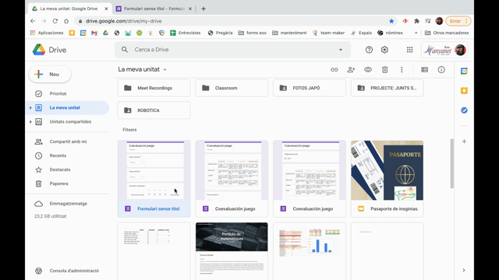
Task: Open the Google apps grid
Action: (x=409, y=50)
